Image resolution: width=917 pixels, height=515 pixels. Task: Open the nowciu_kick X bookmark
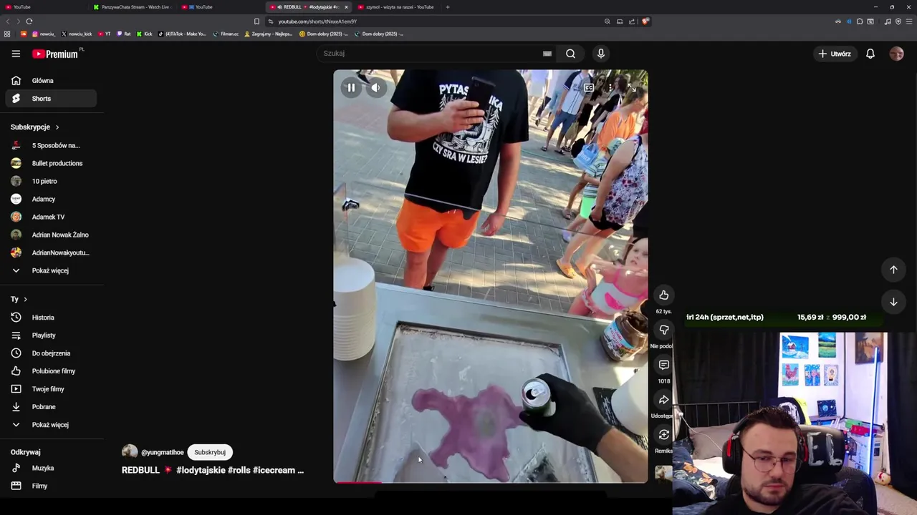pyautogui.click(x=77, y=34)
